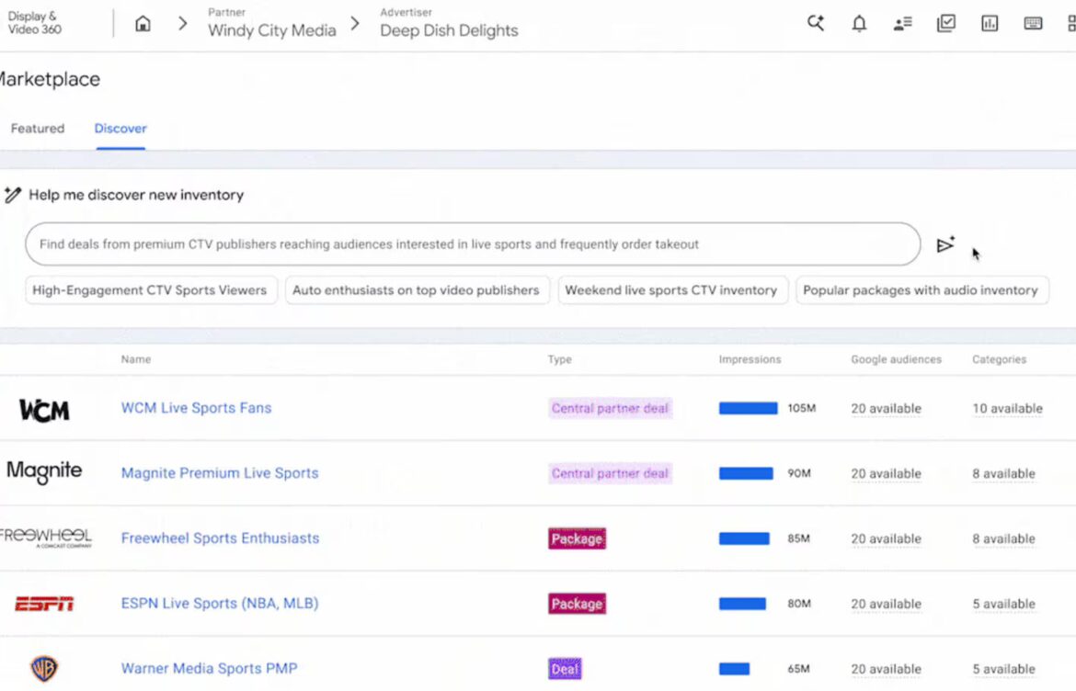
Task: Choose Popular packages with audio inventory suggestion
Action: [x=921, y=290]
